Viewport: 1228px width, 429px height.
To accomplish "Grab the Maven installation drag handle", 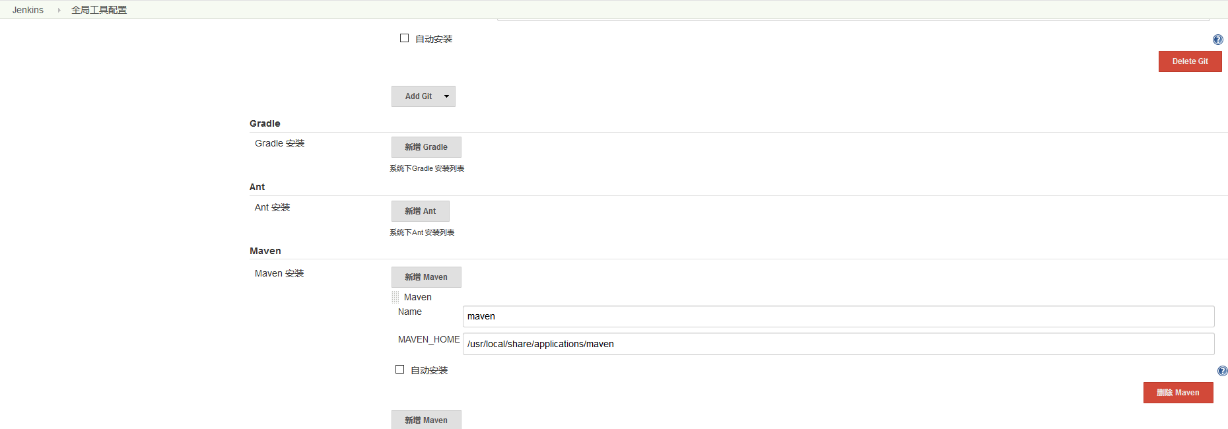I will tap(395, 297).
